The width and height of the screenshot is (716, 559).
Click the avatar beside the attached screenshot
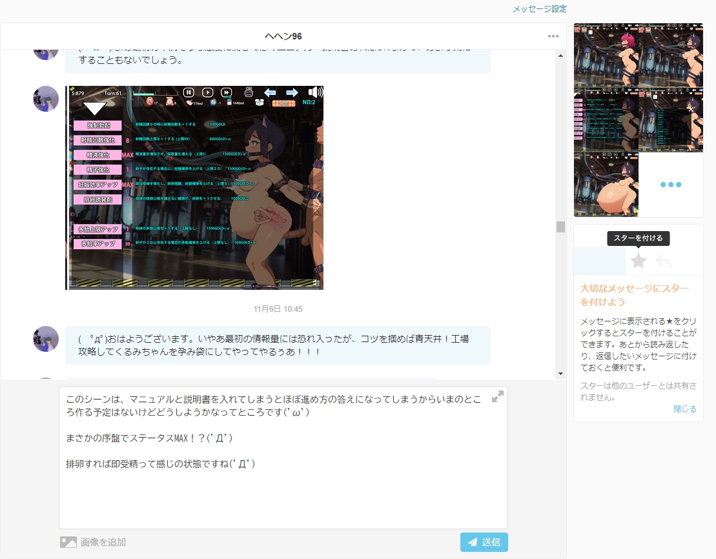pos(46,98)
